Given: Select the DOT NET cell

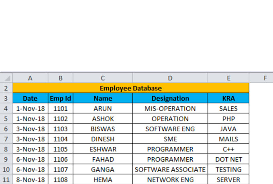Looking at the screenshot, I should tap(228, 159).
